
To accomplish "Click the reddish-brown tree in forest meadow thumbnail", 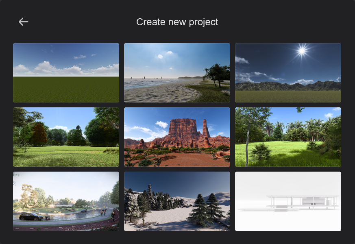I will click(39, 134).
